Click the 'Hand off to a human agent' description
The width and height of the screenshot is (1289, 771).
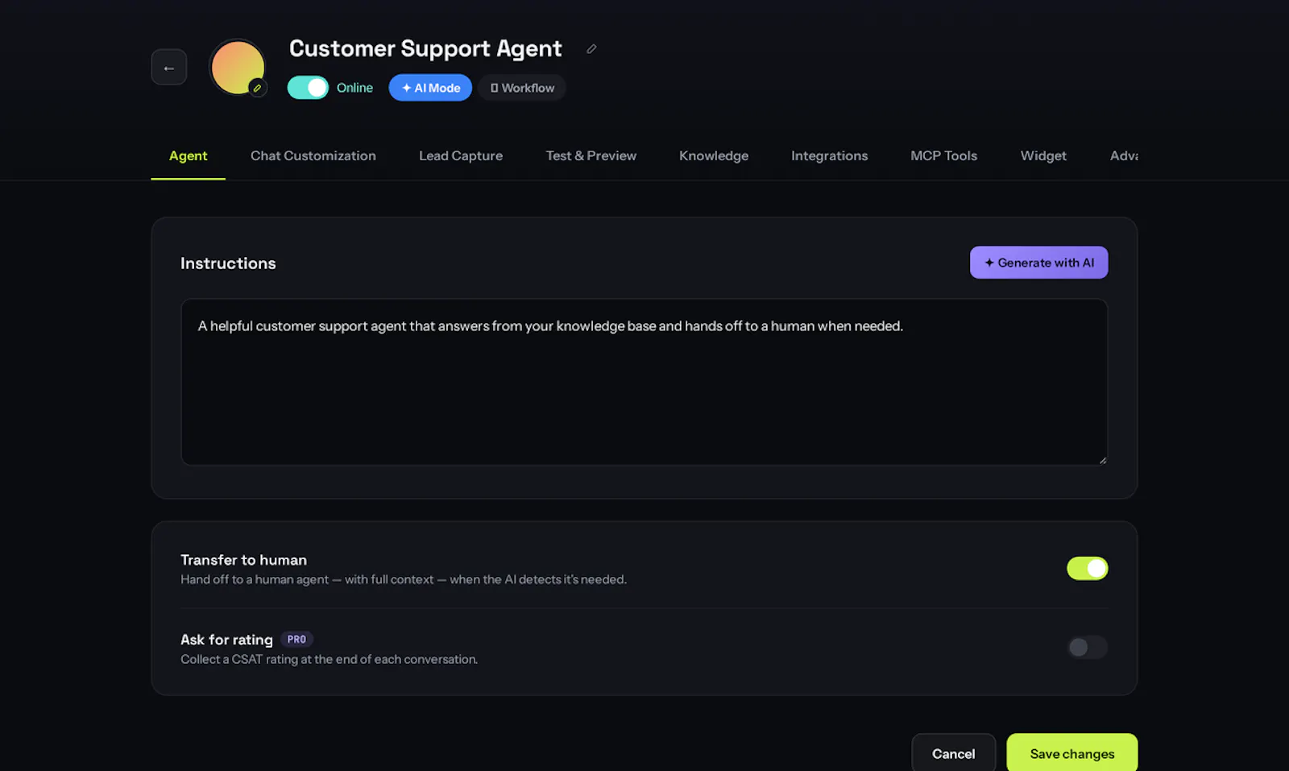pos(404,579)
